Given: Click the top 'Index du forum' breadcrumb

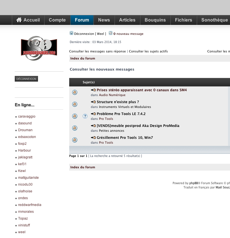Looking at the screenshot, I should (83, 58).
